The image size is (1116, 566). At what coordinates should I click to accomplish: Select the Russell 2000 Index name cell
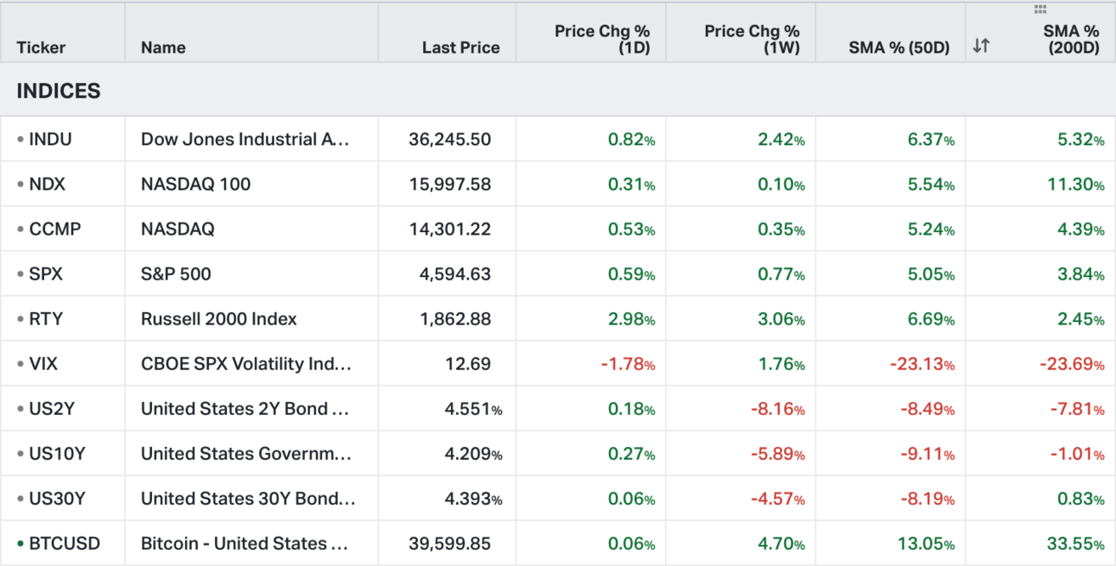[x=251, y=318]
